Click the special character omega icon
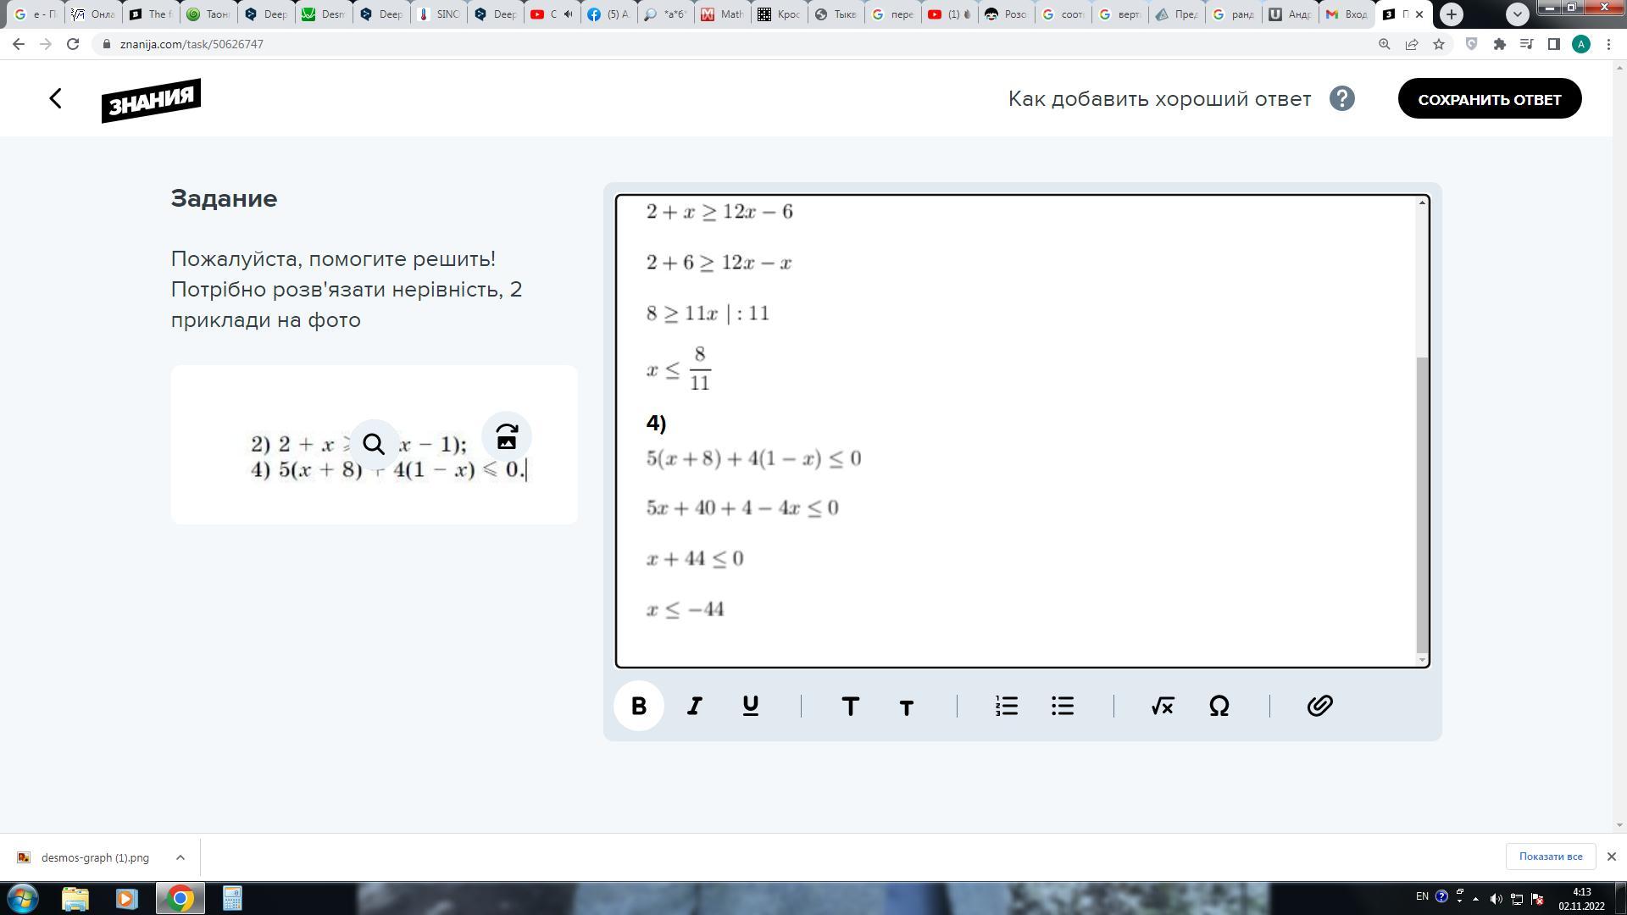This screenshot has height=915, width=1627. pyautogui.click(x=1218, y=705)
